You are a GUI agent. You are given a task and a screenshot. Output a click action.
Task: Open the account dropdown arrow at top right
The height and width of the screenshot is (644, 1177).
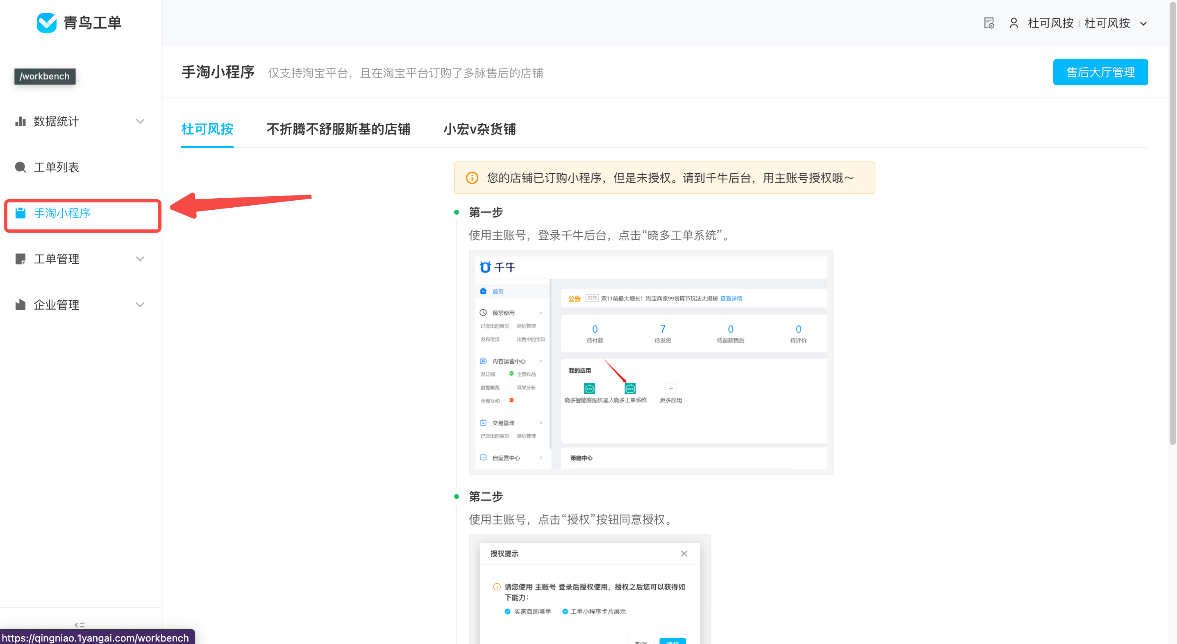(1143, 24)
